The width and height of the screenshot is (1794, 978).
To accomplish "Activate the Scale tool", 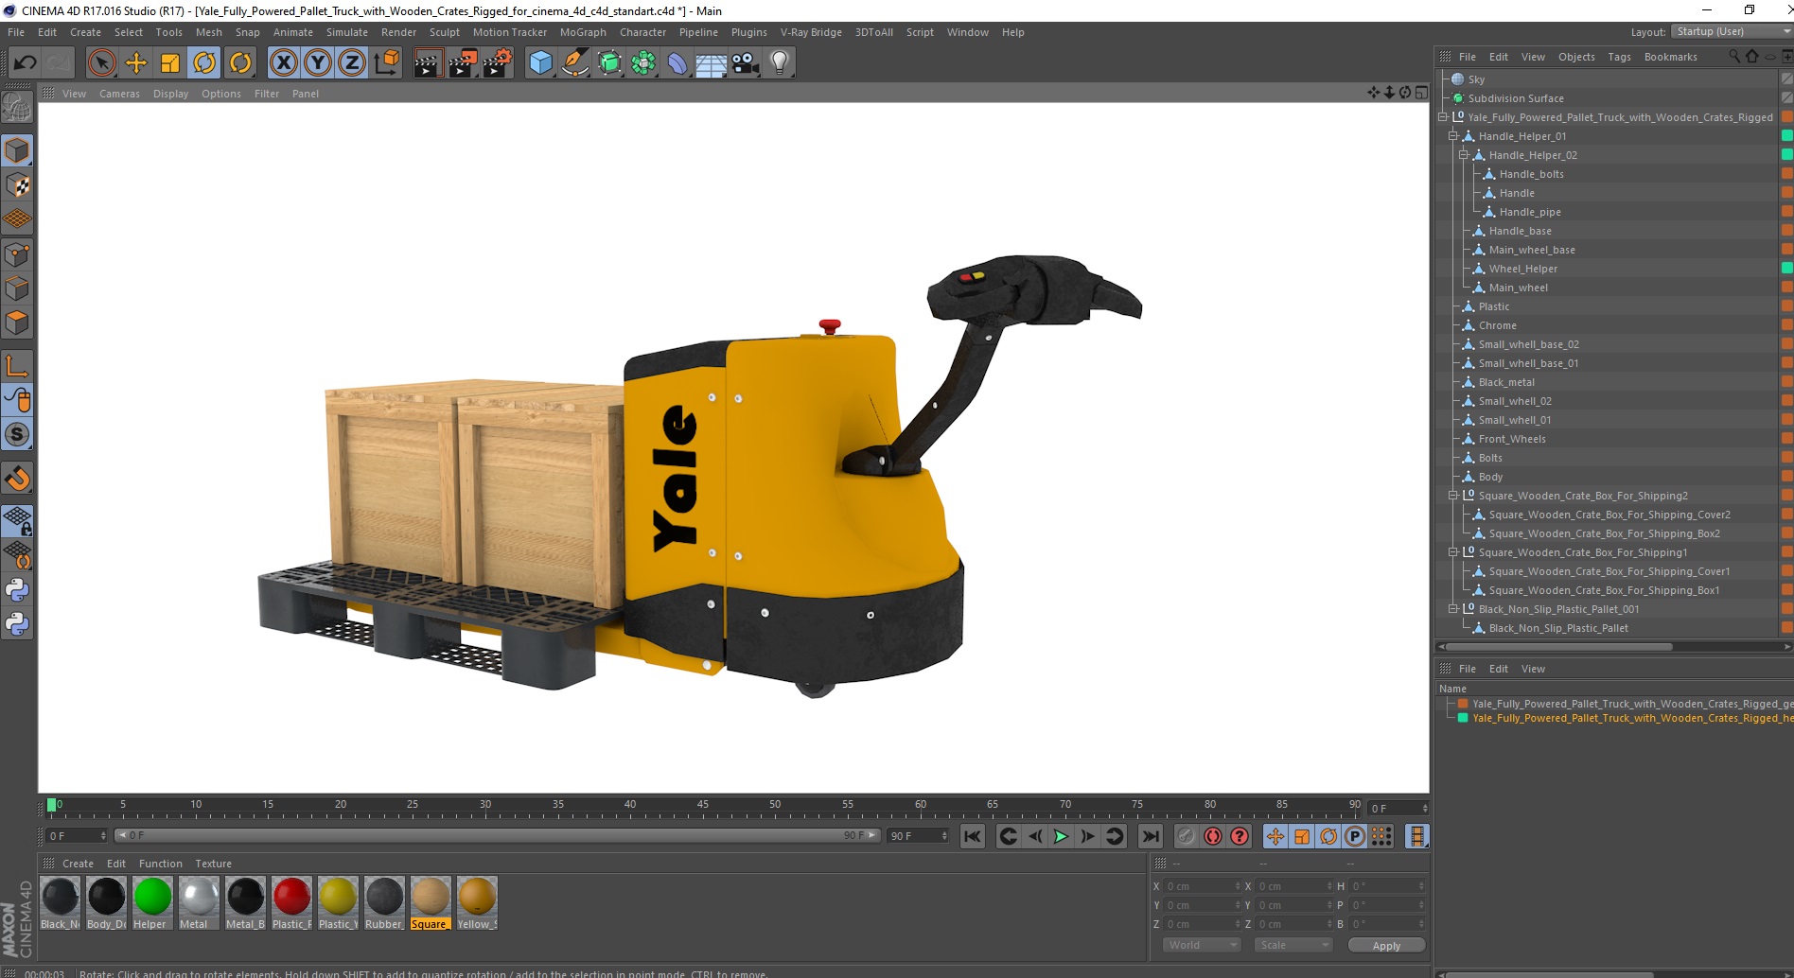I will (x=170, y=63).
